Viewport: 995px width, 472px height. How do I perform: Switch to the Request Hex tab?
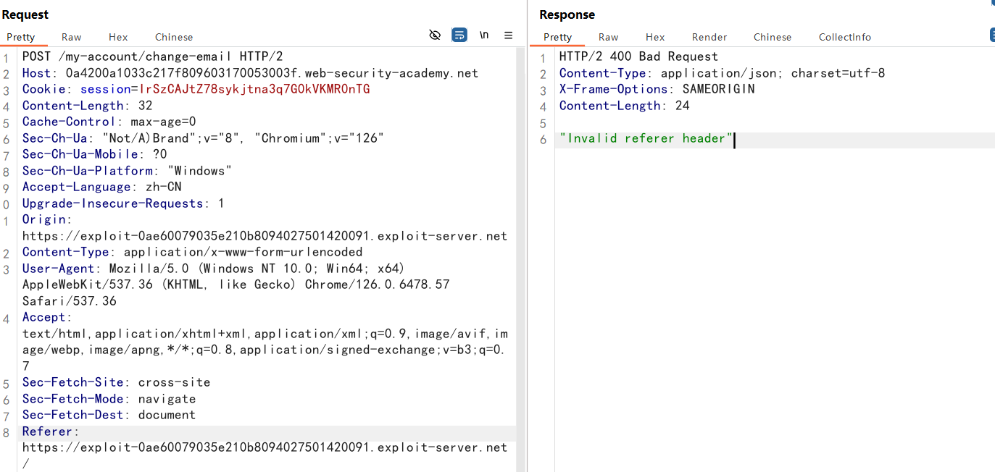click(118, 37)
